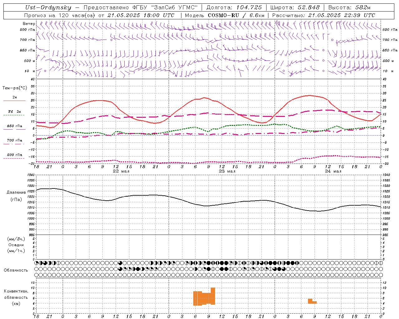Click the station name Ust-Ordynsky in the header

pos(48,8)
